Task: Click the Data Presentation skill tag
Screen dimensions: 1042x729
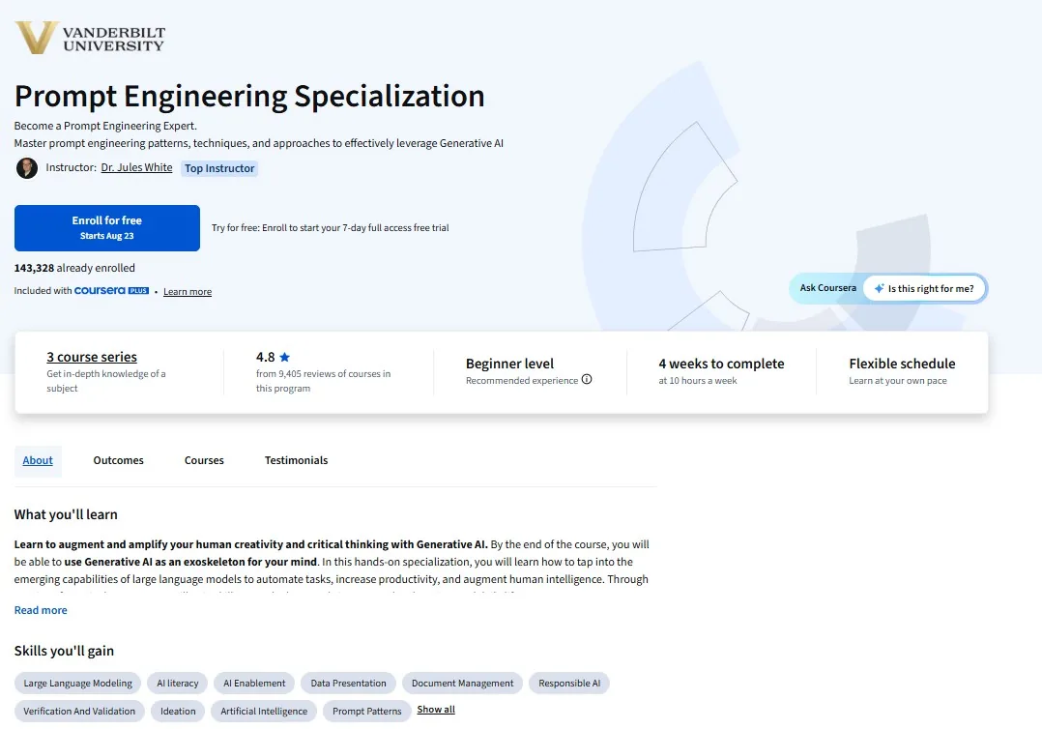Action: click(348, 684)
